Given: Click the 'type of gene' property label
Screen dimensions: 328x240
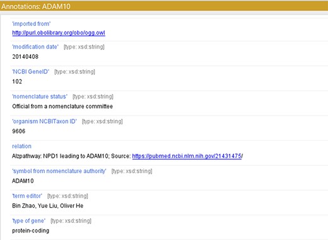Looking at the screenshot, I should click(29, 220).
